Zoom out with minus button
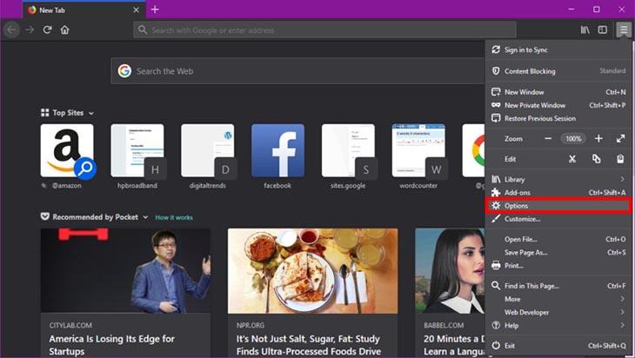The image size is (635, 358). 548,139
